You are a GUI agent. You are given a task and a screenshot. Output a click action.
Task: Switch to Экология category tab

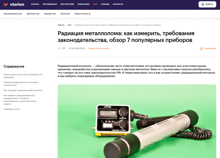point(65,14)
